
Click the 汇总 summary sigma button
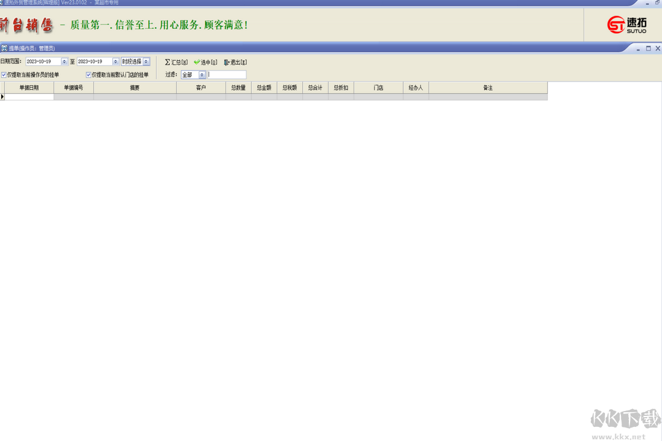tap(176, 62)
